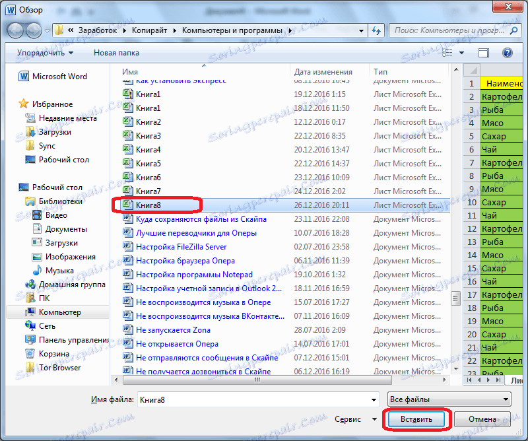Sort by the Дата изменения column header
The height and width of the screenshot is (441, 528).
[323, 72]
